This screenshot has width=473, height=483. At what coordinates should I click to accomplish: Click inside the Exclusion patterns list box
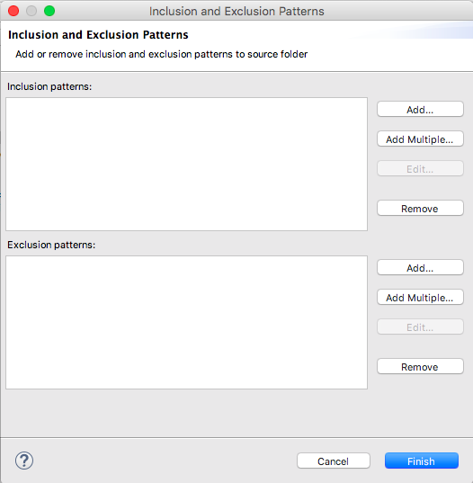coord(187,323)
